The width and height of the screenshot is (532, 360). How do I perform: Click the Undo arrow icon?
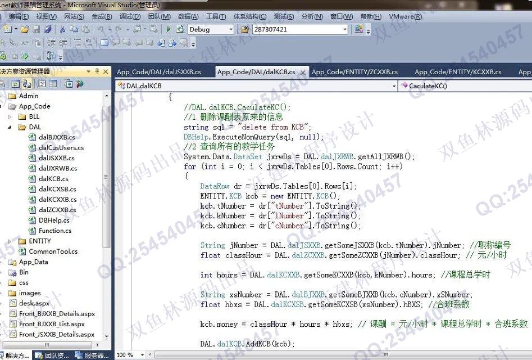[x=101, y=29]
